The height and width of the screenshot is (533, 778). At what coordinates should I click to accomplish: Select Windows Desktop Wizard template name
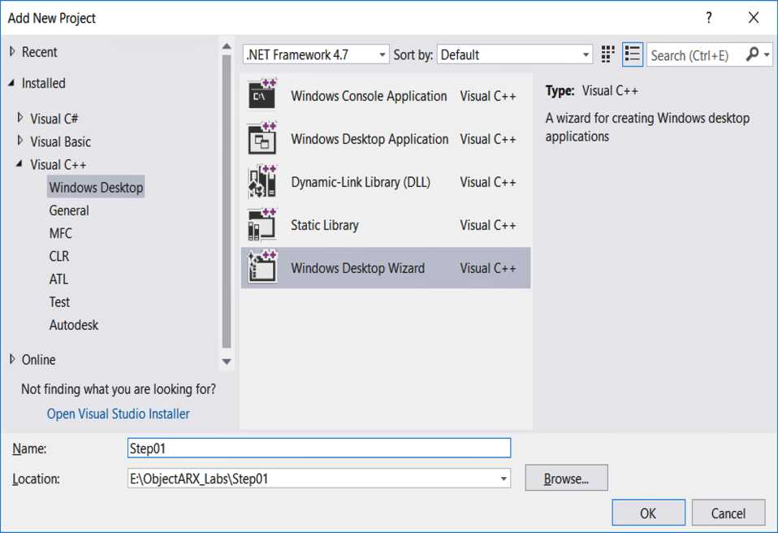click(358, 268)
